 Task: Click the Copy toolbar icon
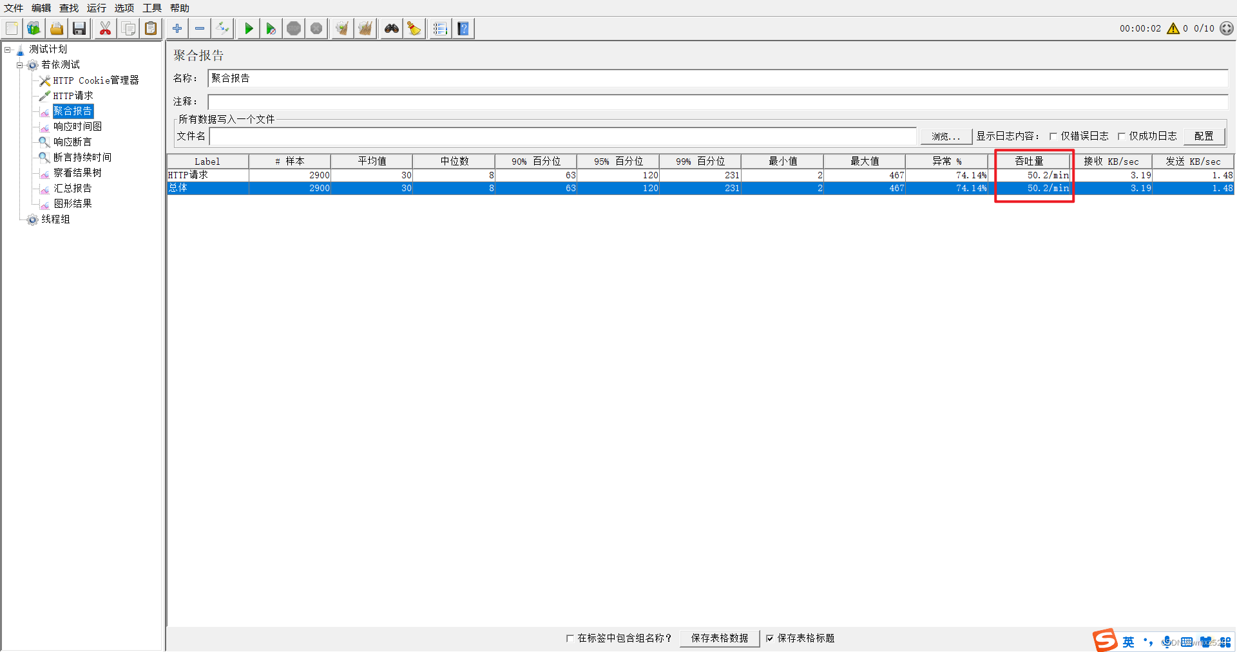coord(128,28)
